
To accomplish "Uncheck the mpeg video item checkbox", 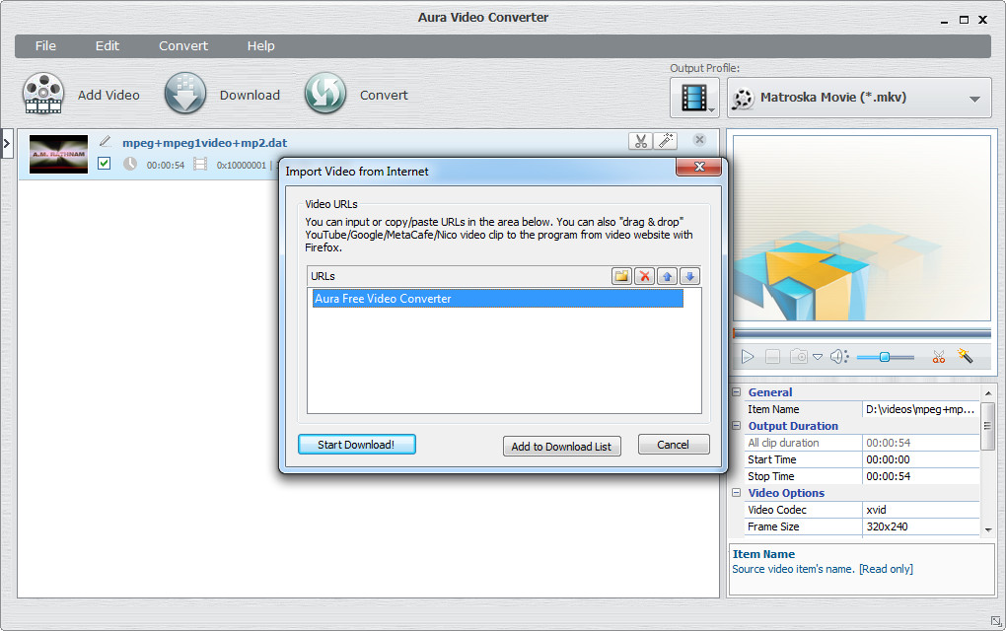I will click(105, 164).
